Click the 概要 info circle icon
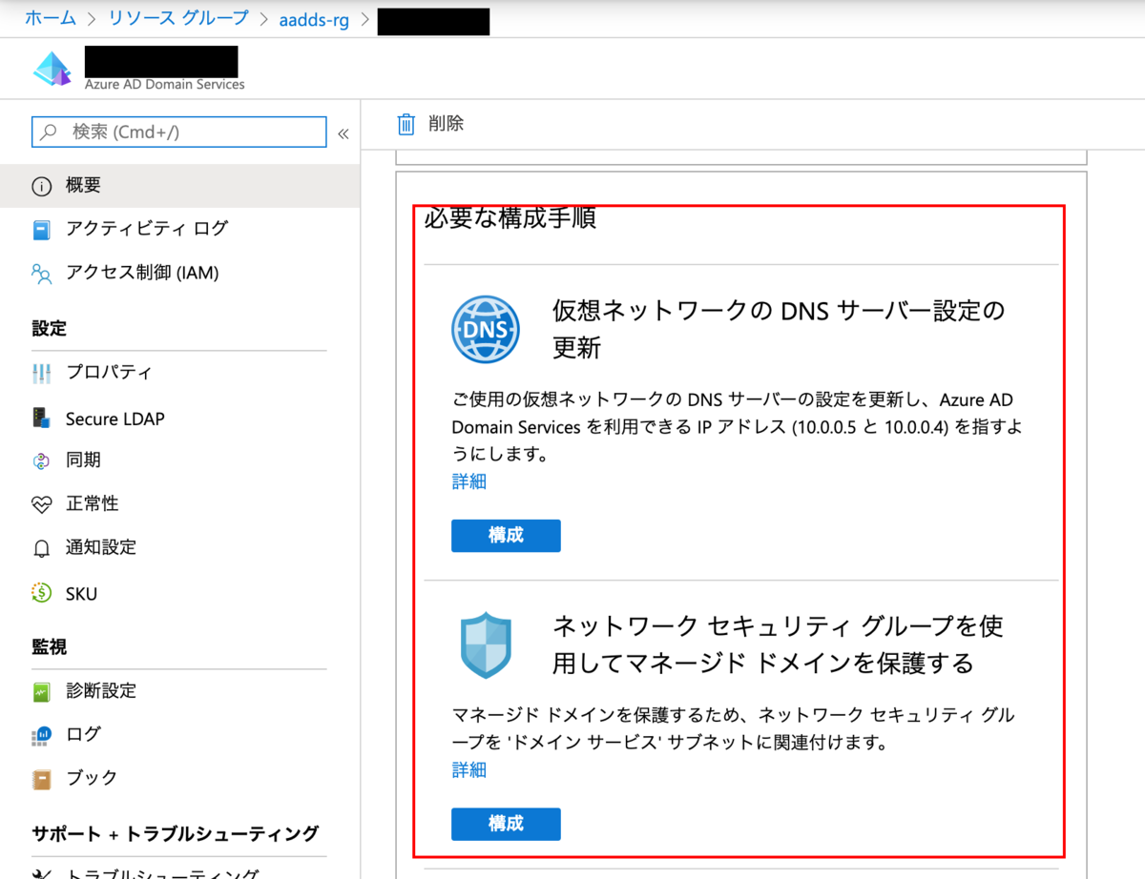Screen dimensions: 1145x879 [x=41, y=186]
